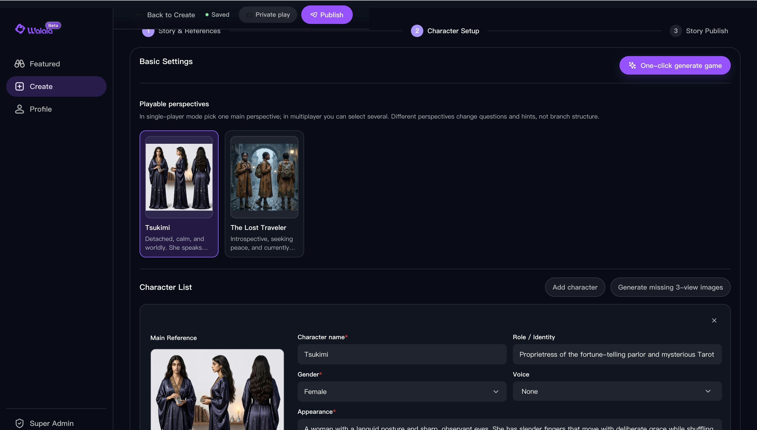Select the Tsukimi playable perspective card
The height and width of the screenshot is (430, 757).
click(x=179, y=194)
